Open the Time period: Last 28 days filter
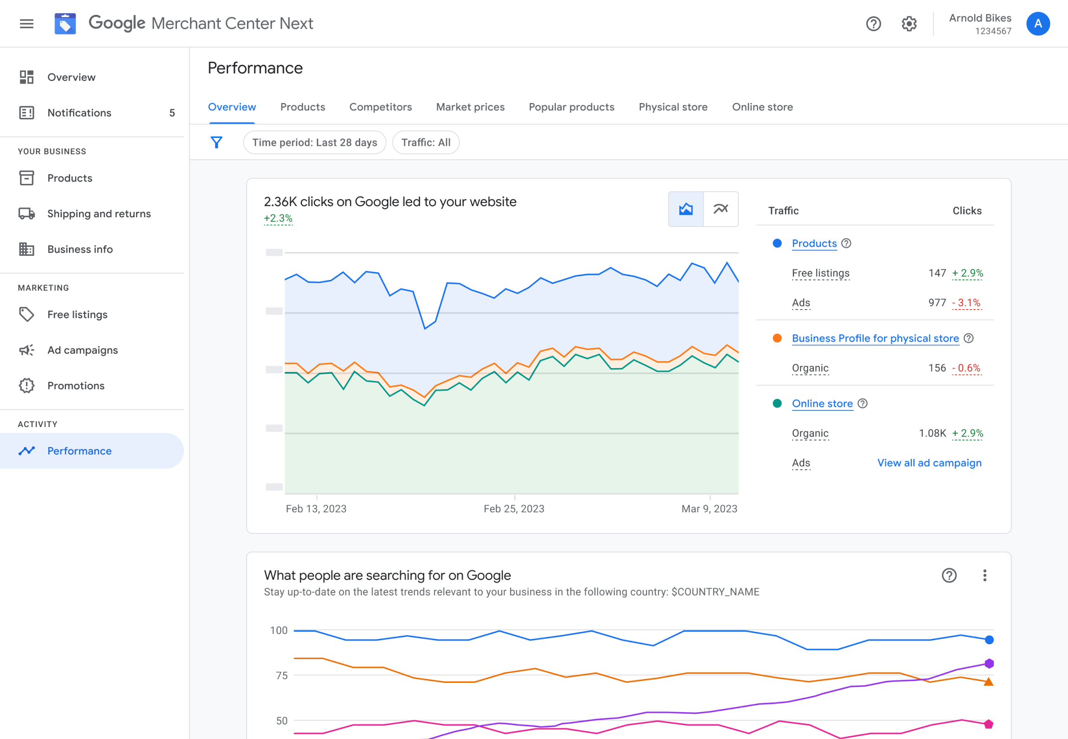1068x739 pixels. [314, 143]
